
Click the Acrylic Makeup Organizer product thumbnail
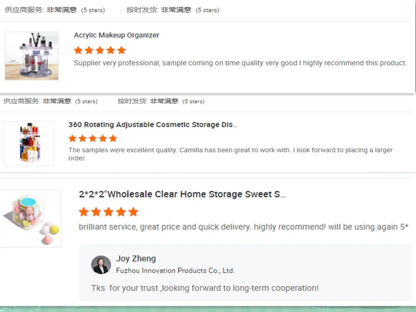32,56
